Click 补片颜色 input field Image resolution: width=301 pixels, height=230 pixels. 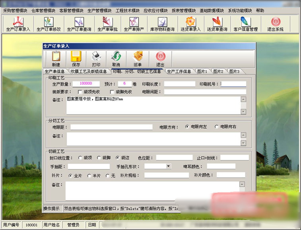pos(231,175)
